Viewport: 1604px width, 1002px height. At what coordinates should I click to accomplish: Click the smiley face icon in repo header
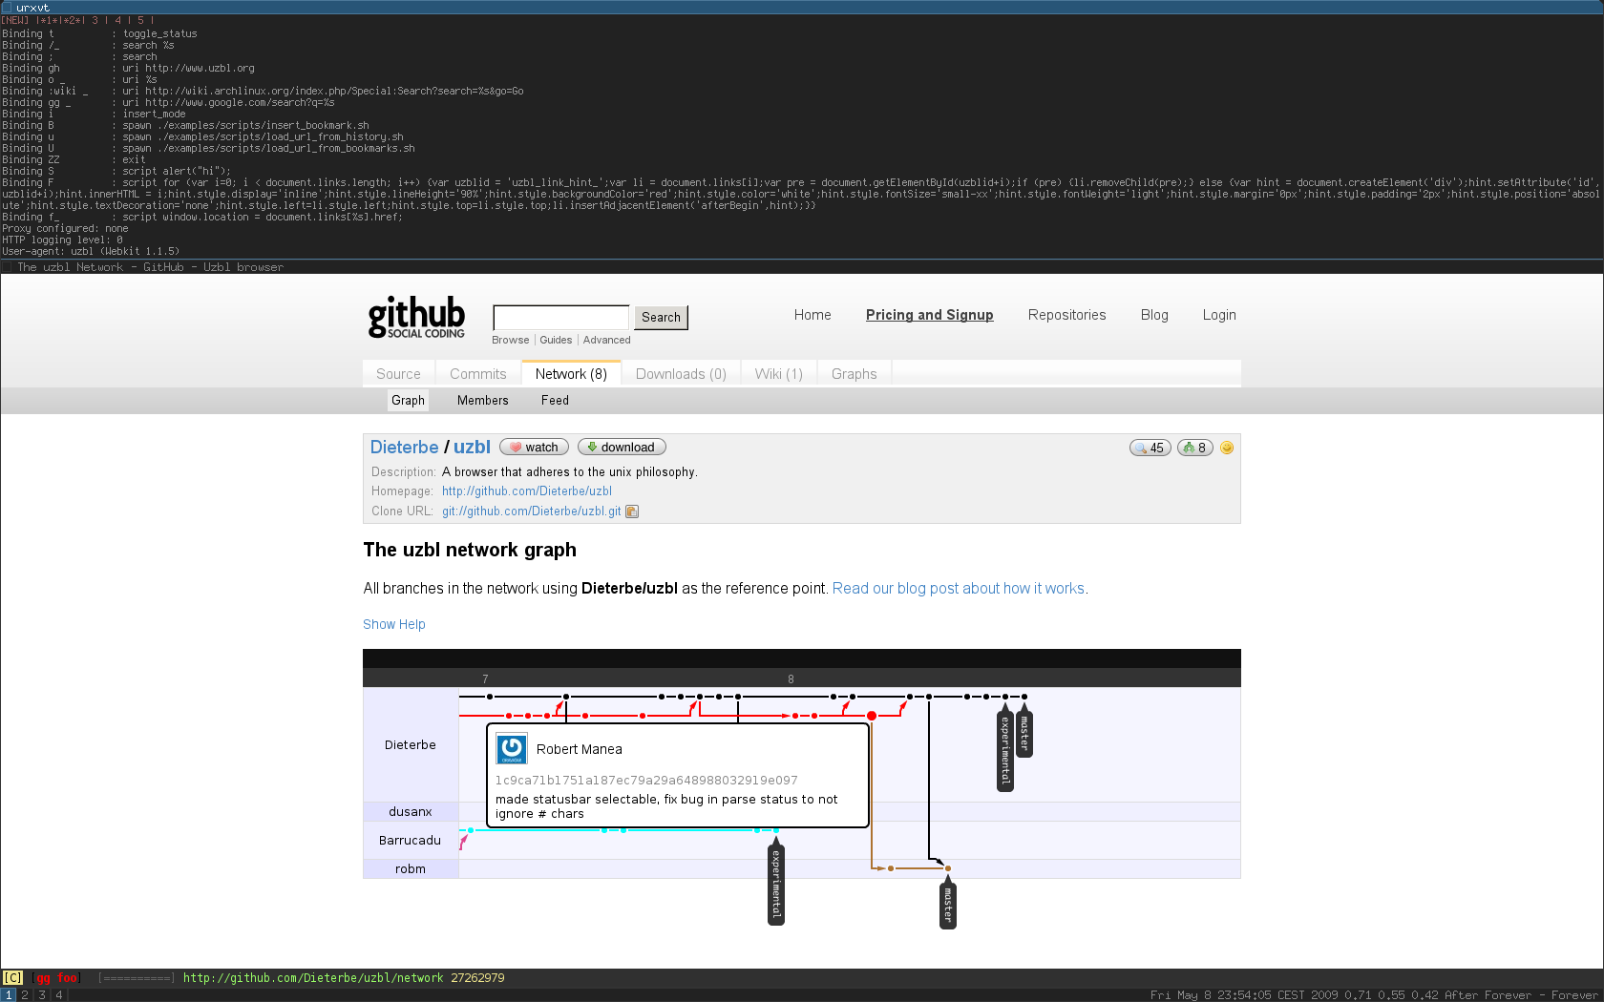pyautogui.click(x=1227, y=448)
